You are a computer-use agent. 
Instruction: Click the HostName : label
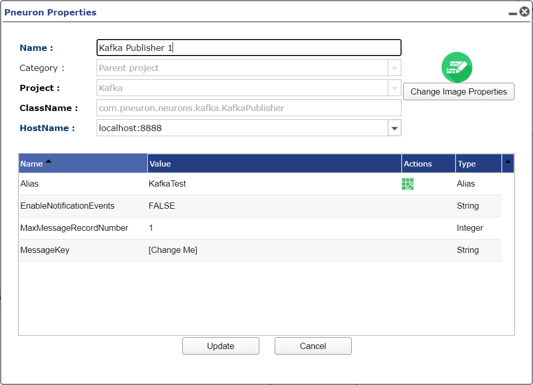coord(47,128)
